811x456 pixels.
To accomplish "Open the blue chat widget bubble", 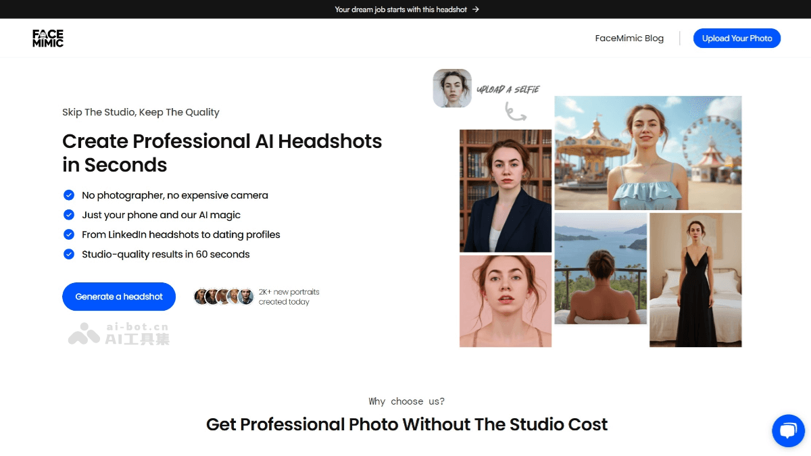I will point(788,430).
